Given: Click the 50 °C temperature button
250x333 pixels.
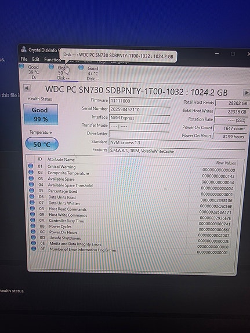Looking at the screenshot, I should point(42,144).
